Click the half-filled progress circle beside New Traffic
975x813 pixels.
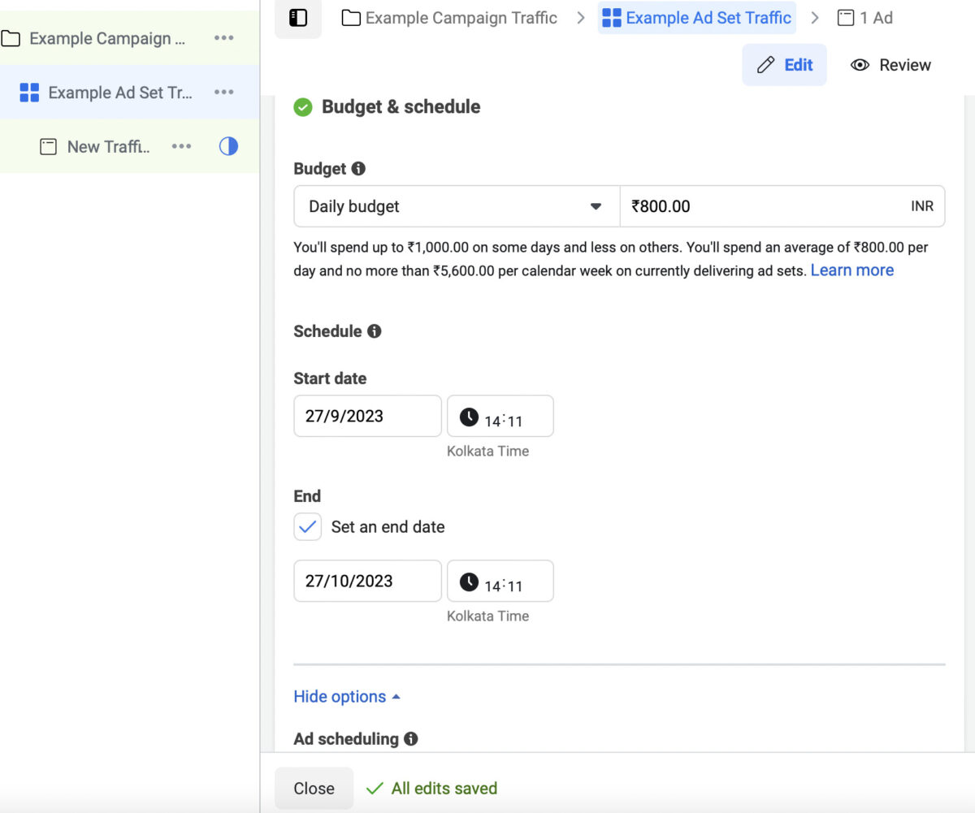(228, 146)
